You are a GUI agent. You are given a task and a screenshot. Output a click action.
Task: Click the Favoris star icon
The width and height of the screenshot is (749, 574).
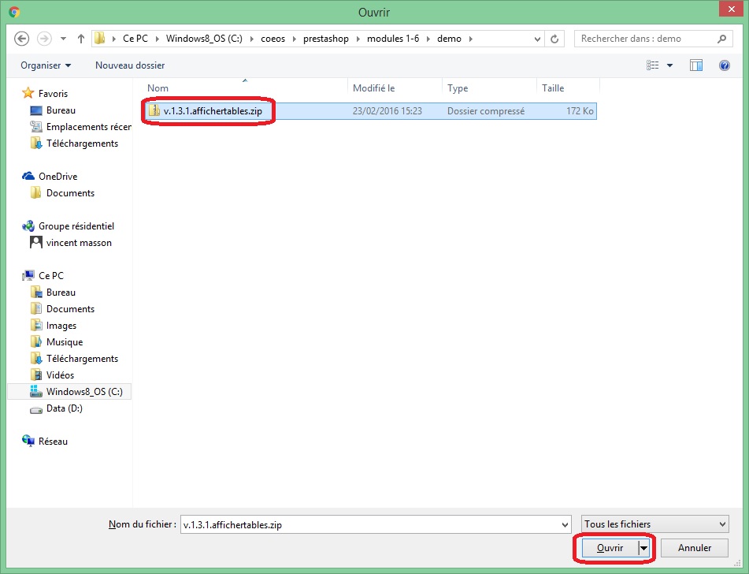28,93
